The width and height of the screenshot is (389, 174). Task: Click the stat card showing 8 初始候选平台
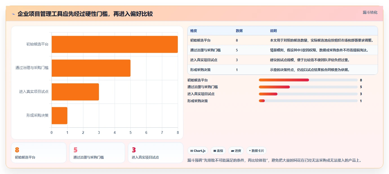coord(39,153)
